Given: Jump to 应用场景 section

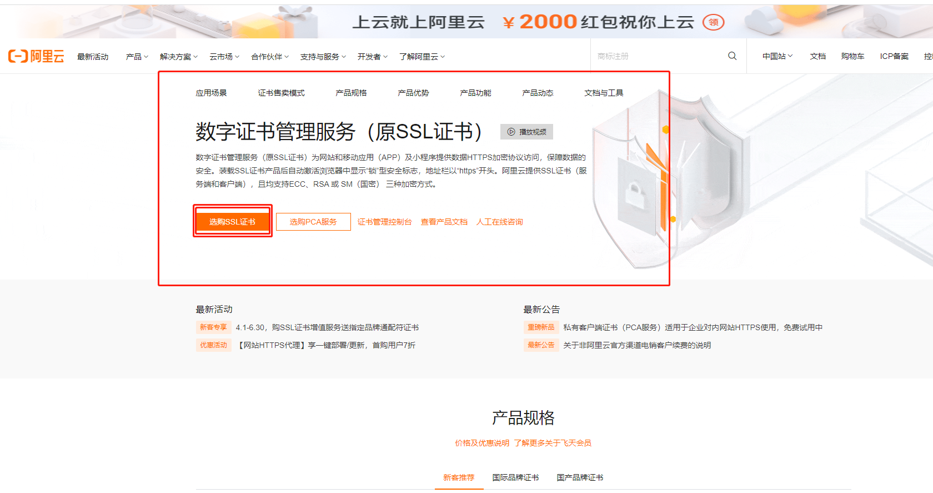Looking at the screenshot, I should (211, 93).
